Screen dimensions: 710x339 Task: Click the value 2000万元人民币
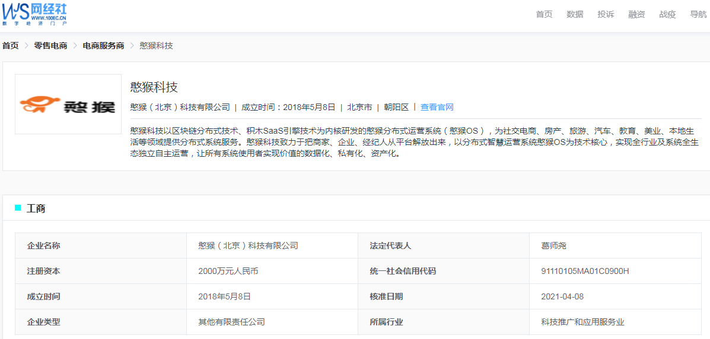click(x=228, y=272)
